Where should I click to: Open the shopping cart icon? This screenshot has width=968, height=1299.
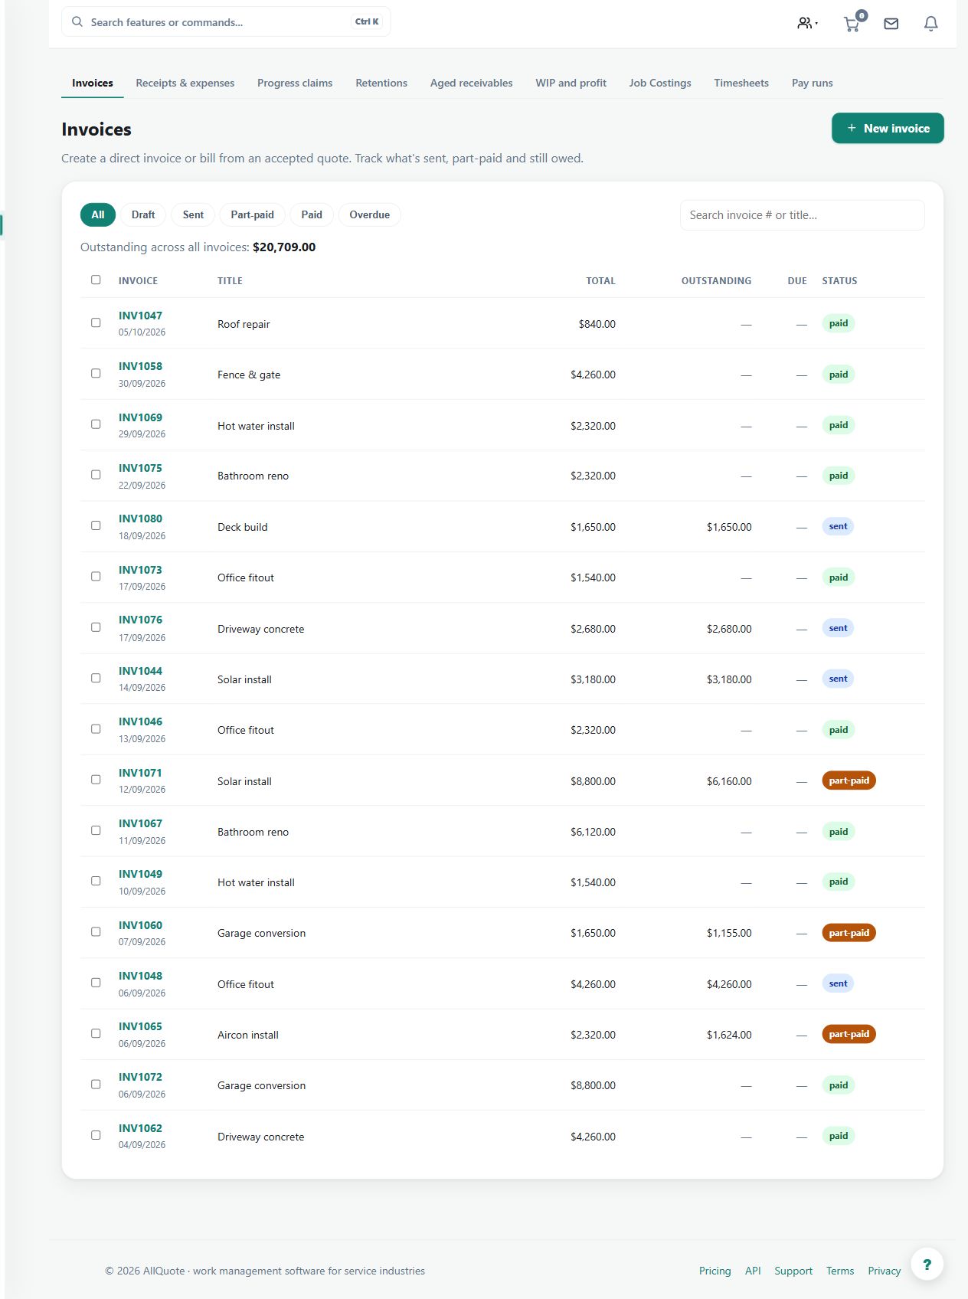(852, 23)
